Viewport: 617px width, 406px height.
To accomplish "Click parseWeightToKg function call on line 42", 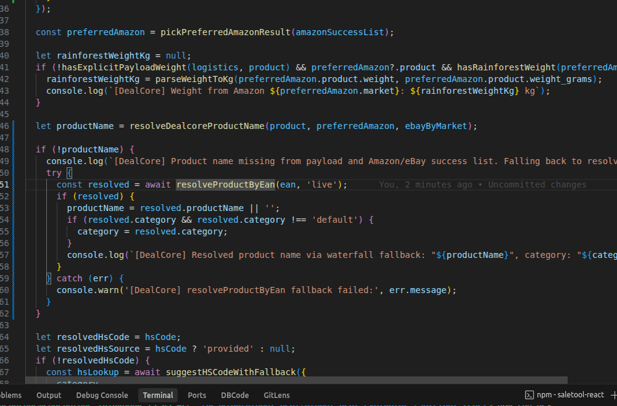I will pyautogui.click(x=194, y=79).
